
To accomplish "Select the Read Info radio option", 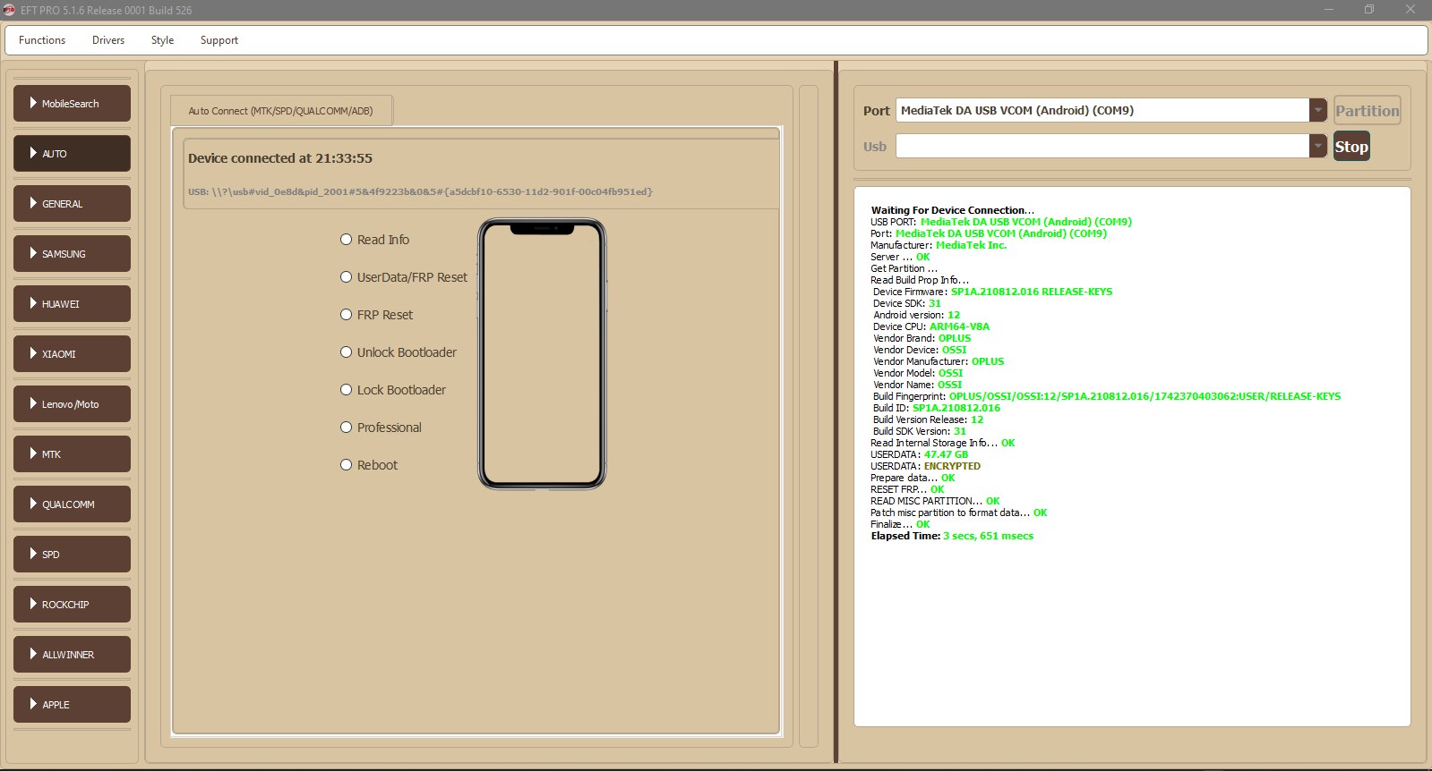I will click(x=346, y=240).
